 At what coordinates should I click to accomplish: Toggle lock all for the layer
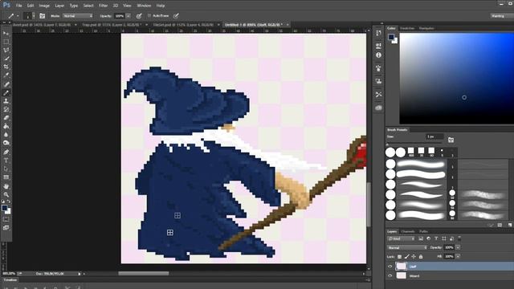(421, 257)
